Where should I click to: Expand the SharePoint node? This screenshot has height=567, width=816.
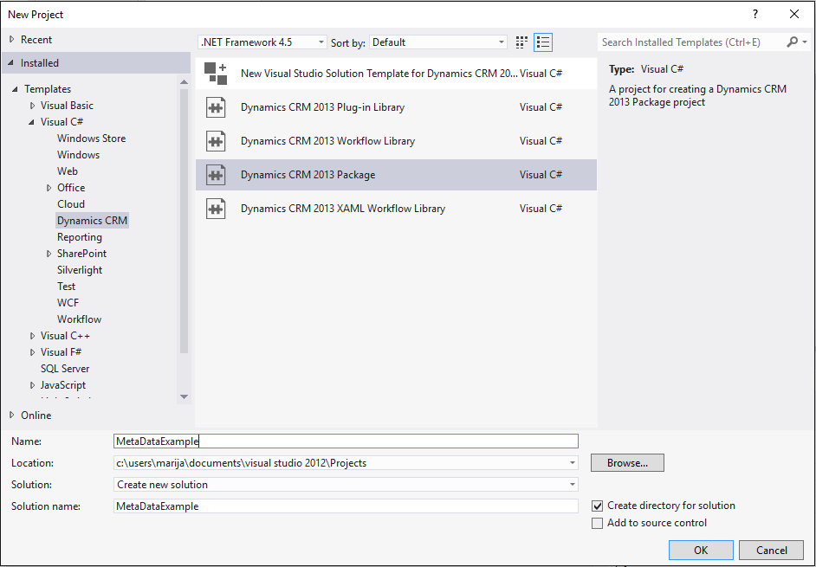pos(49,254)
